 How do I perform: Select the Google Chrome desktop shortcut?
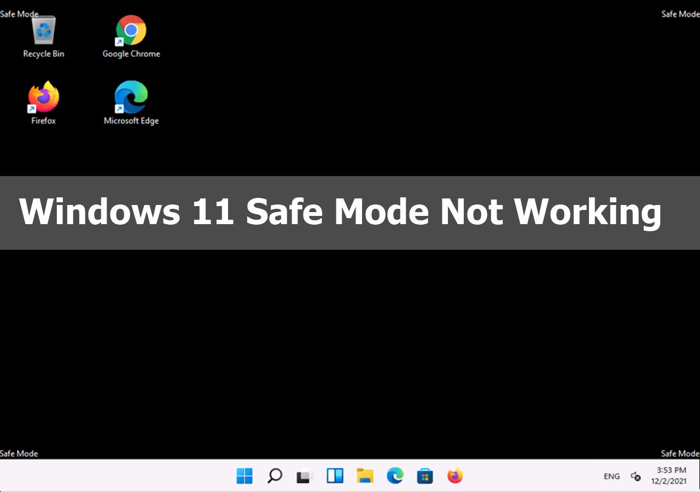[x=131, y=37]
